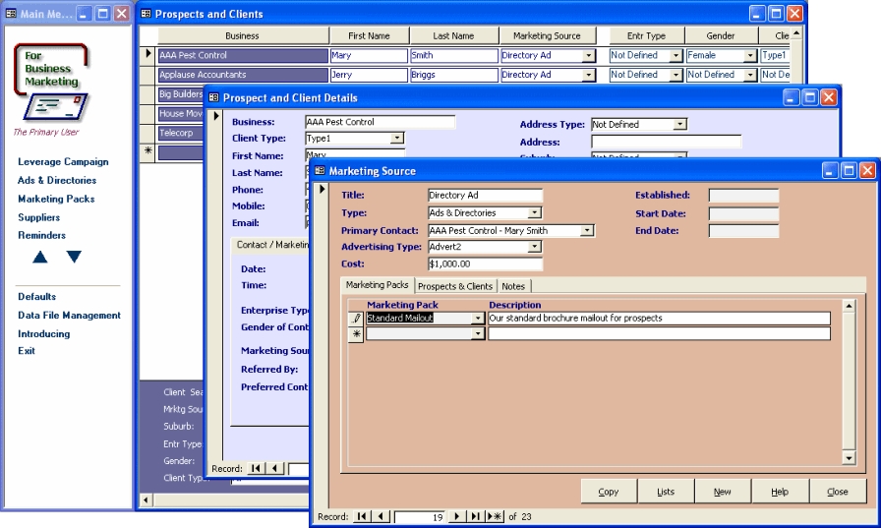The height and width of the screenshot is (528, 881).
Task: Click the Lists button
Action: pos(666,492)
